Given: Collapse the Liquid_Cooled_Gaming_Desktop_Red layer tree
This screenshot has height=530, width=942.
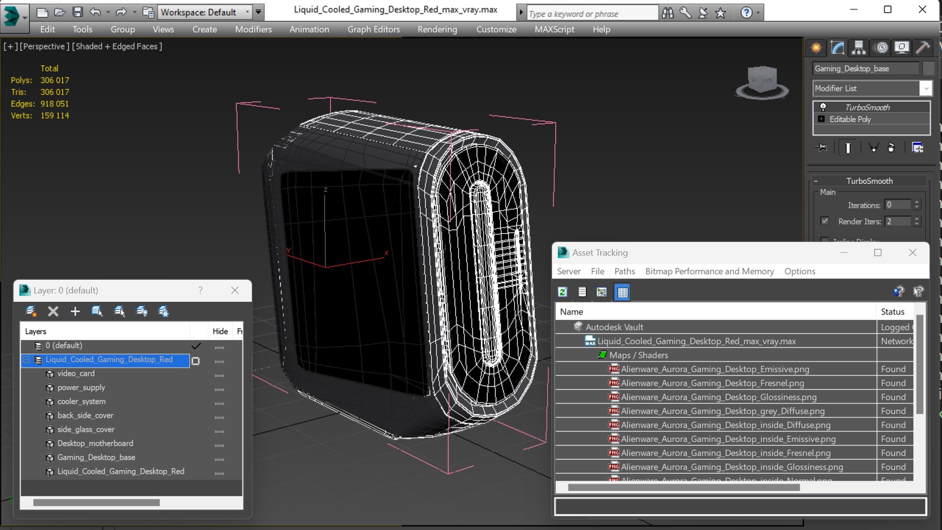Looking at the screenshot, I should click(x=27, y=360).
